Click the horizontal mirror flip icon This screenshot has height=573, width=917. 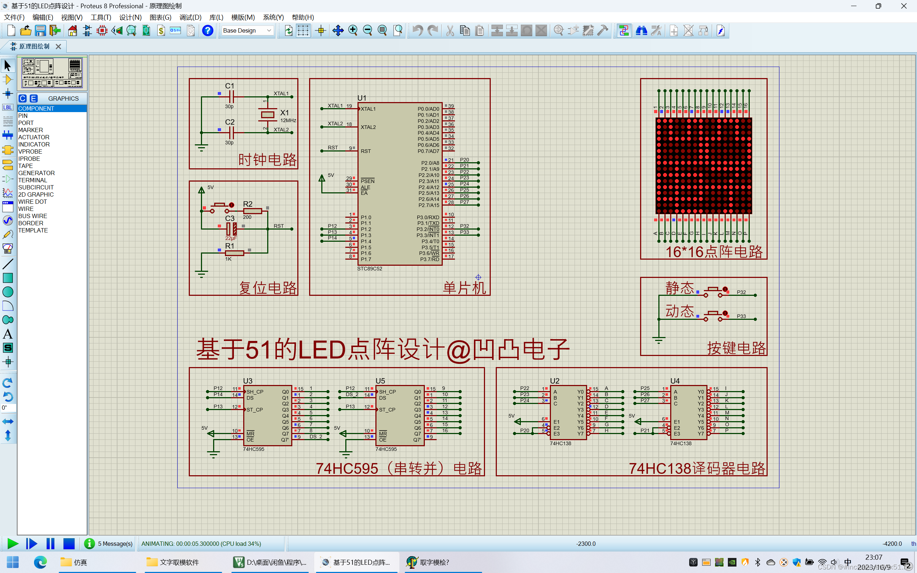pyautogui.click(x=8, y=422)
